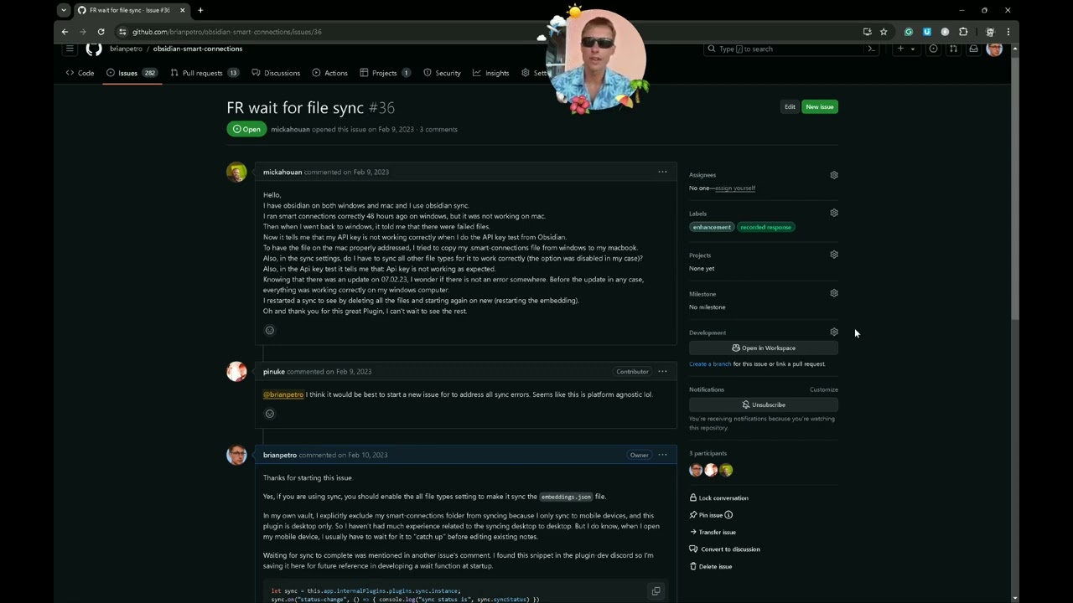Viewport: 1073px width, 603px height.
Task: Expand the create new plus dropdown
Action: (x=905, y=49)
